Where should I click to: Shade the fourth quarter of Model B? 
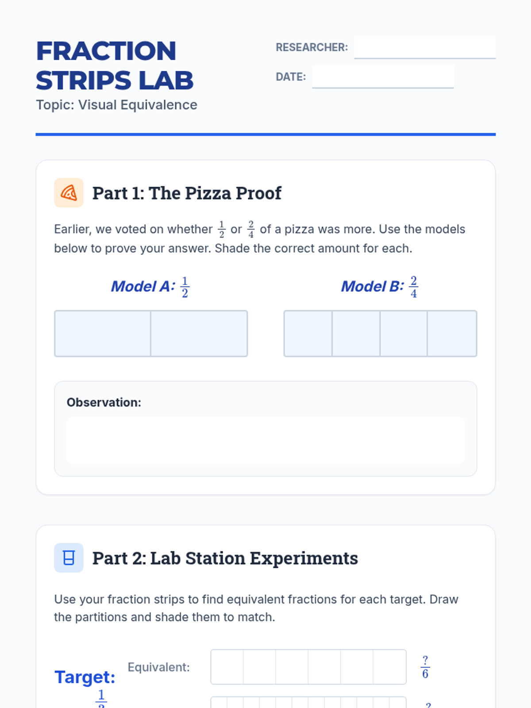(x=452, y=334)
